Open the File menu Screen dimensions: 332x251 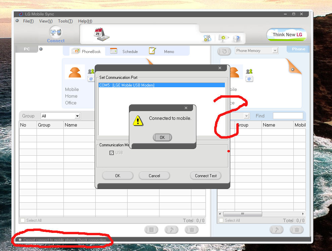pyautogui.click(x=29, y=21)
